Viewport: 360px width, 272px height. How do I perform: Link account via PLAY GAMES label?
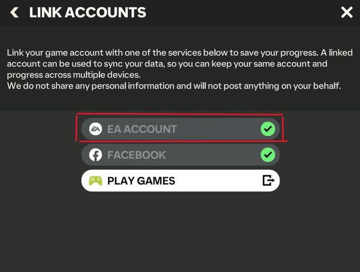(141, 181)
